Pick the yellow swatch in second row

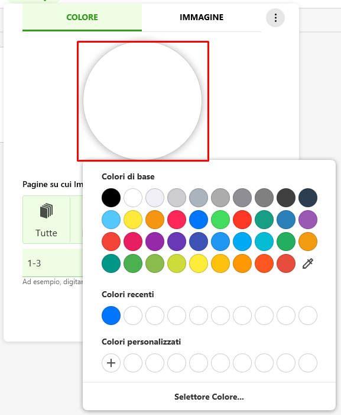[x=133, y=220]
